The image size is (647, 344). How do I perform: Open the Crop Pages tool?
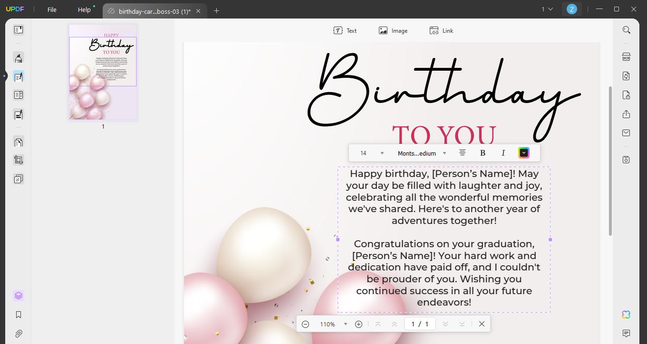[x=19, y=160]
